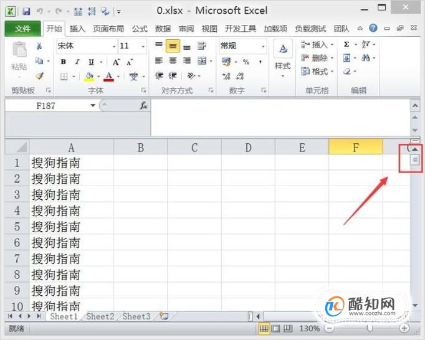Click Sort and Filter icon
Image resolution: width=425 pixels, height=340 pixels.
pos(366,44)
